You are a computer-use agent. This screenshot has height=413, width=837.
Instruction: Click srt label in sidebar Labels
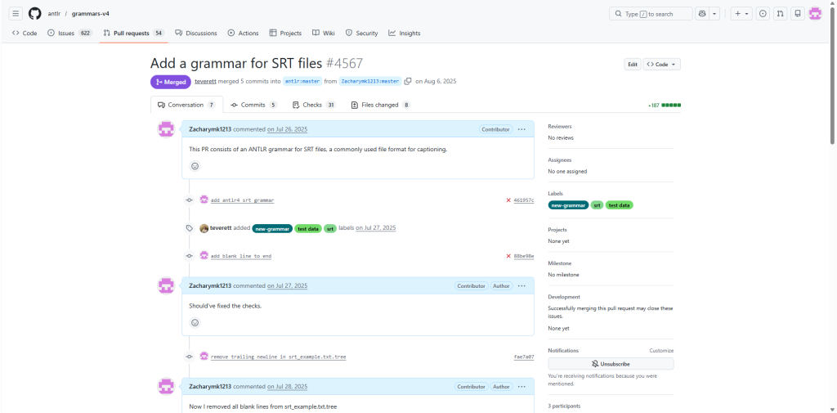[597, 205]
